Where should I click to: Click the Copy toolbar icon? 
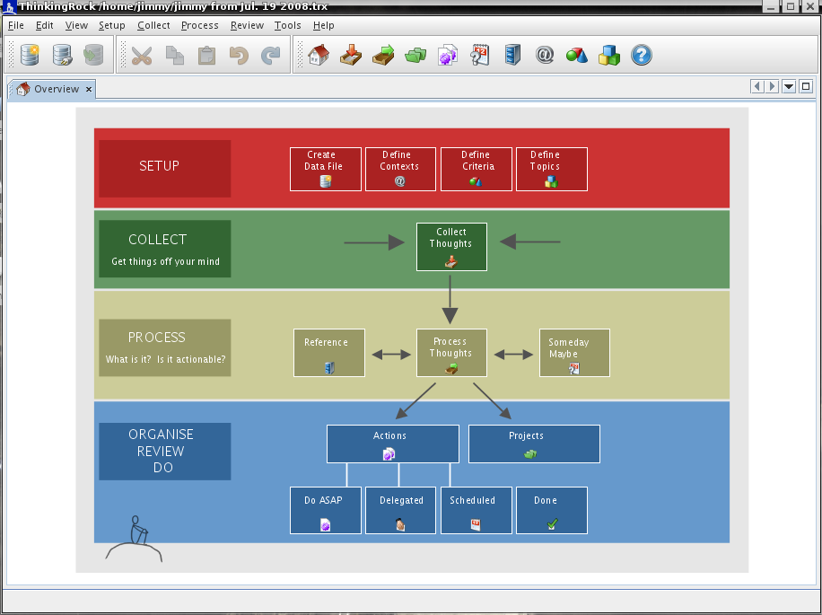[x=175, y=55]
